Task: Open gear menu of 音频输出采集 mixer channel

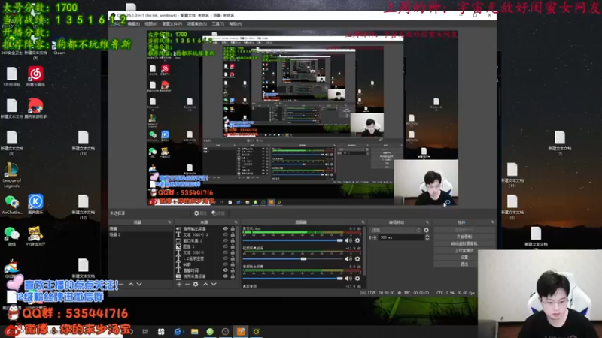Action: (357, 278)
